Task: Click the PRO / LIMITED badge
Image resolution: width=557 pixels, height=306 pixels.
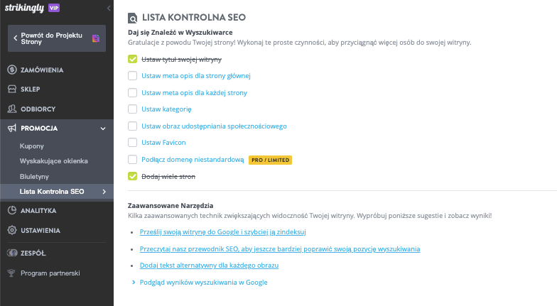Action: (x=270, y=160)
